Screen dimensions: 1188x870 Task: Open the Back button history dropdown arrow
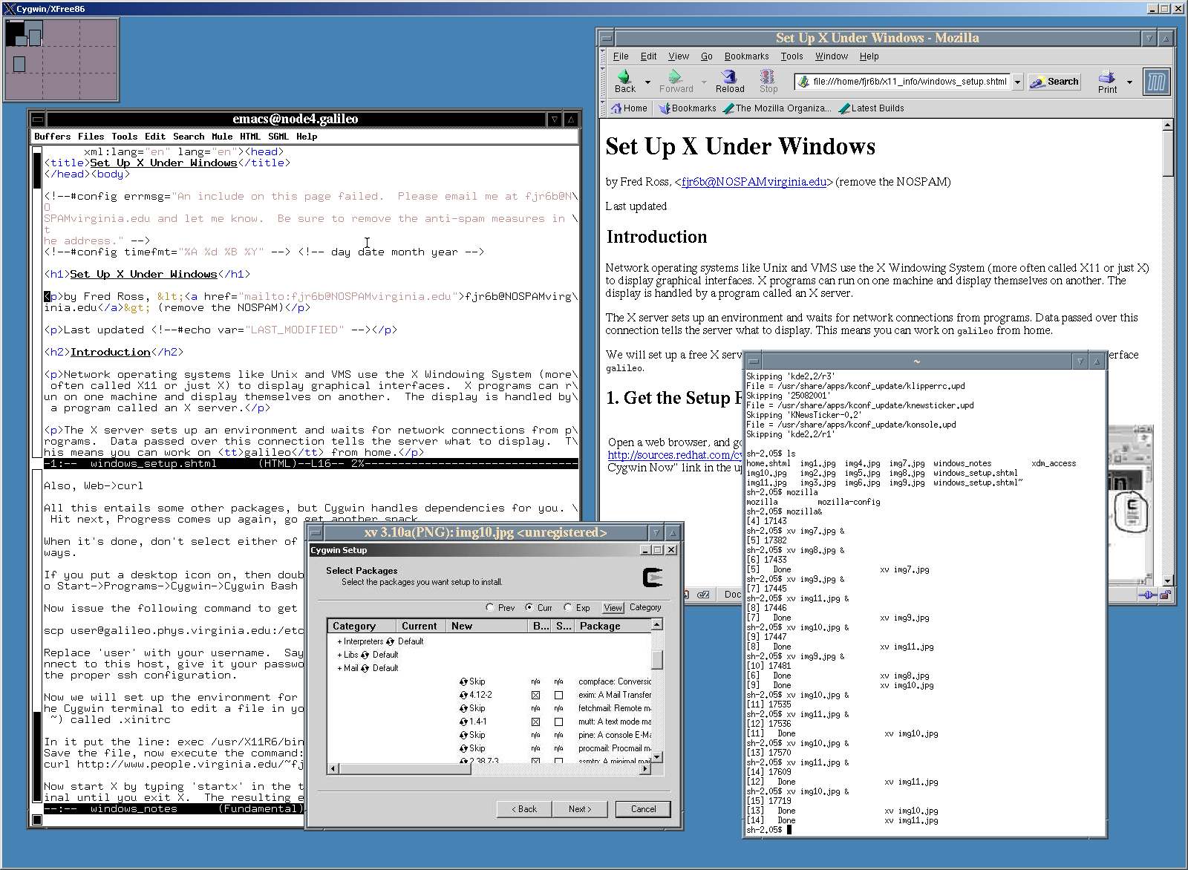(x=647, y=82)
